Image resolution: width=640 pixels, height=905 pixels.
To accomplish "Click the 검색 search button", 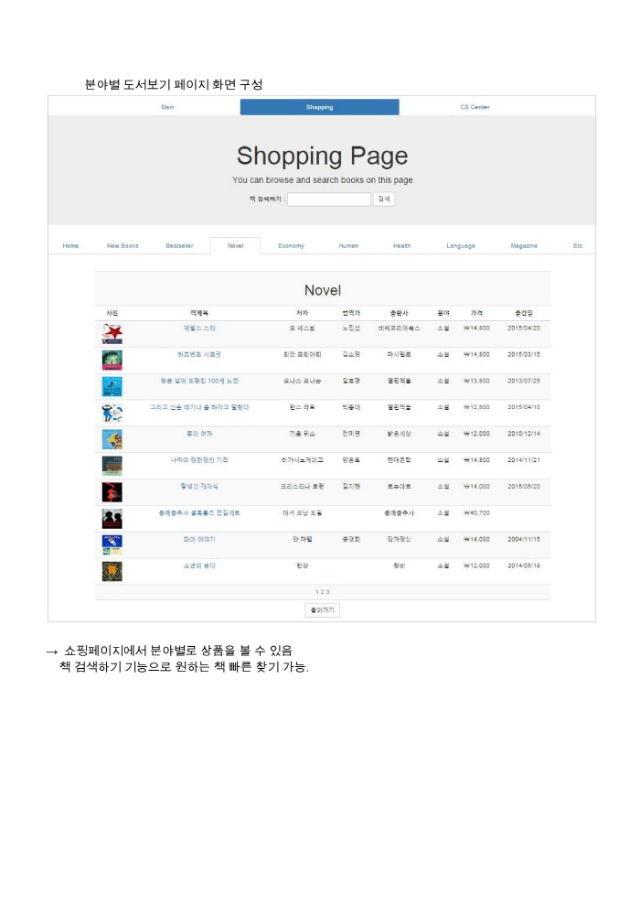I will pos(384,199).
